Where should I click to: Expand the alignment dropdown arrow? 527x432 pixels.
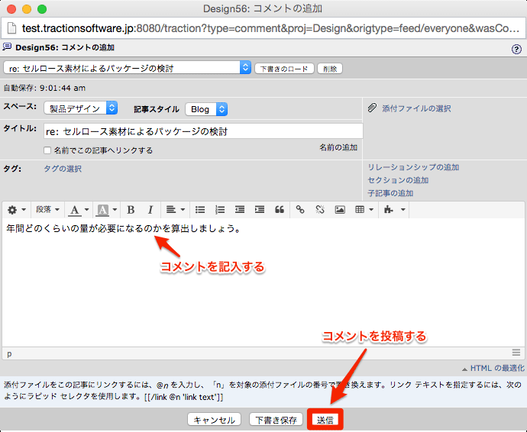click(183, 210)
